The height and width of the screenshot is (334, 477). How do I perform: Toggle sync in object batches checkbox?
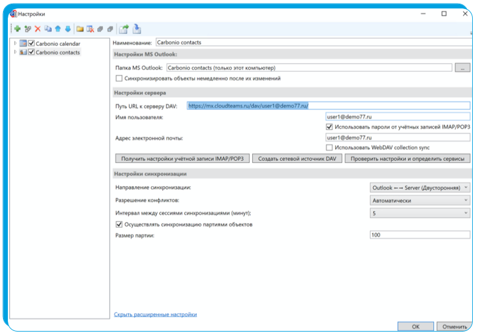119,225
